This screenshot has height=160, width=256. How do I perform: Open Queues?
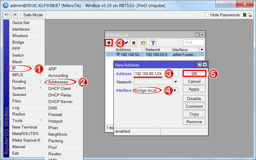27,94
